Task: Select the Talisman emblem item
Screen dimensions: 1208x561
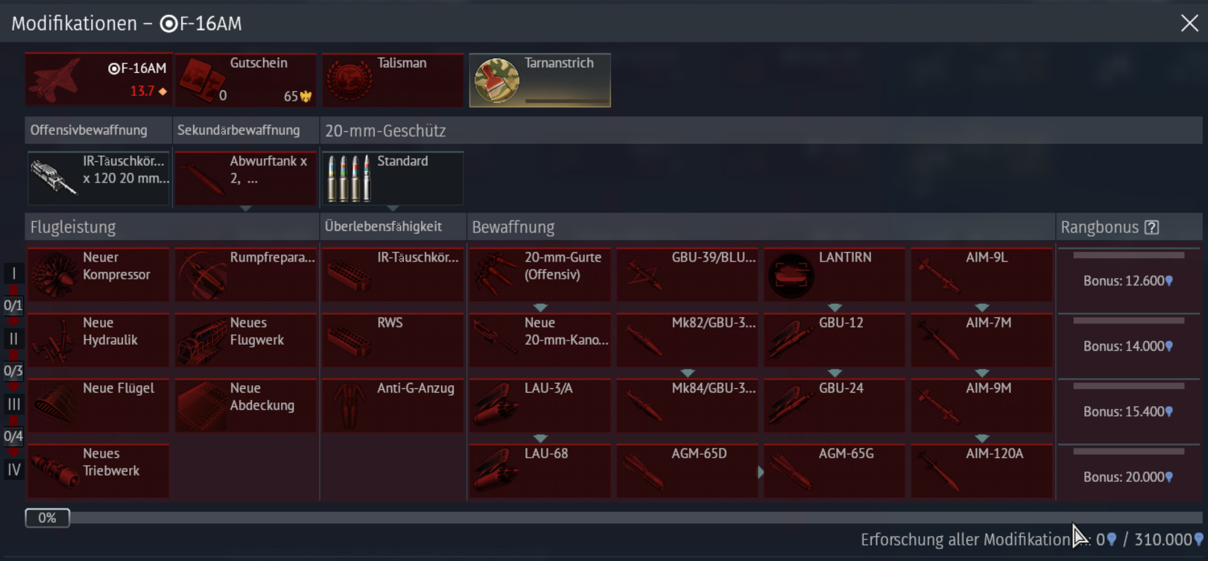Action: (x=393, y=80)
